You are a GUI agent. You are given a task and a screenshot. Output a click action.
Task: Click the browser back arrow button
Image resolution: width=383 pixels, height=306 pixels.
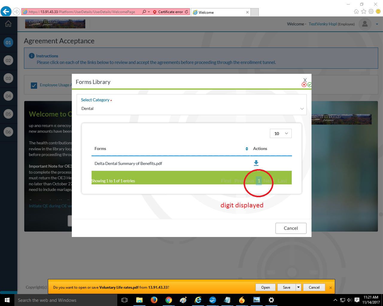coord(6,12)
